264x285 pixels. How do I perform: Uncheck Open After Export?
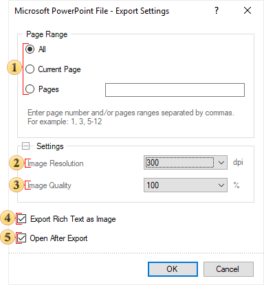point(22,238)
